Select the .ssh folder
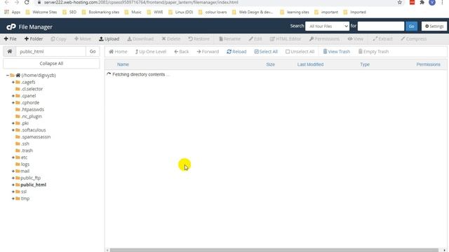The width and height of the screenshot is (449, 252). point(25,143)
